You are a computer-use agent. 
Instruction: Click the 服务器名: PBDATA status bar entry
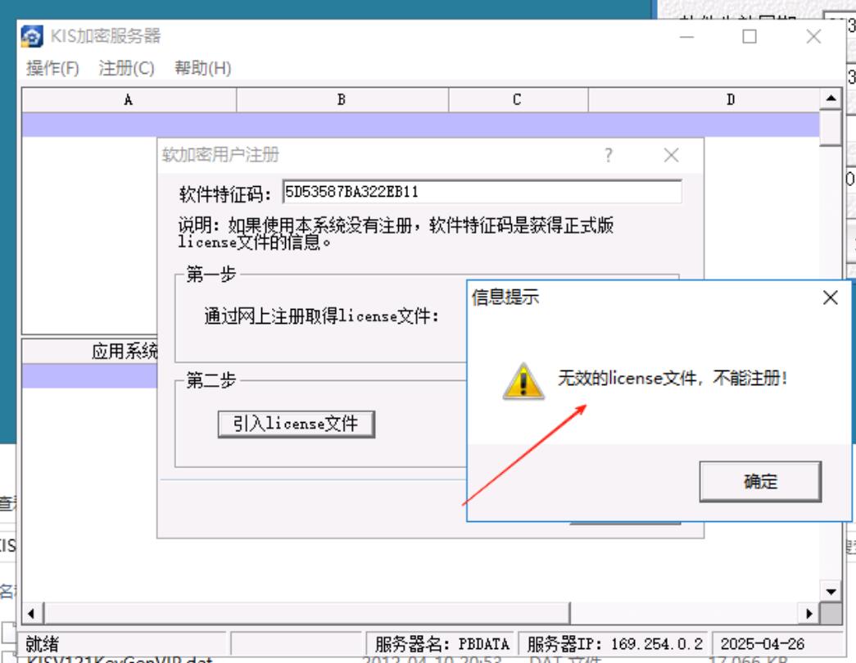pyautogui.click(x=442, y=644)
